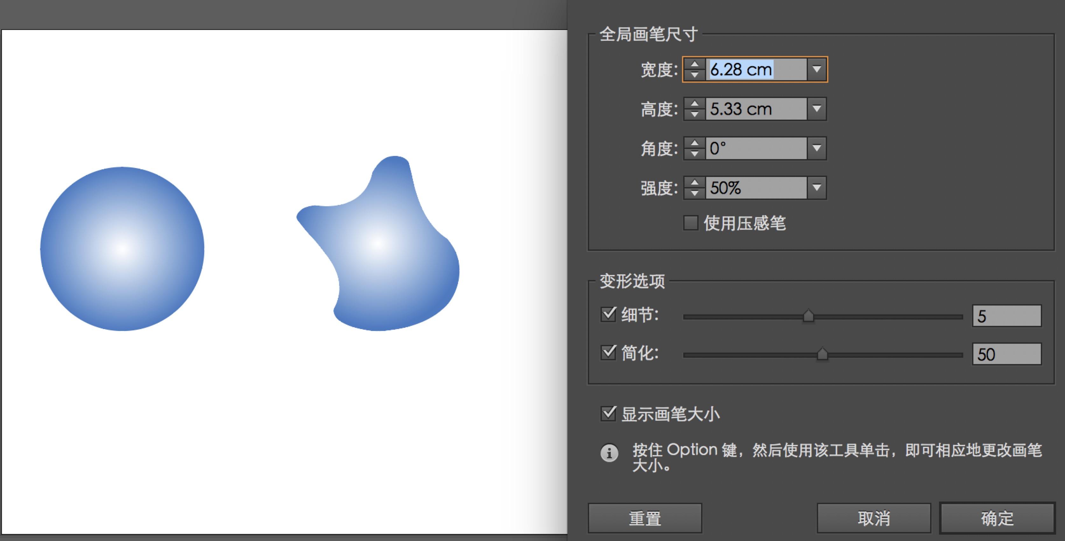Click the 简化 value field showing 50
Screen dimensions: 1065x541
coord(1007,354)
